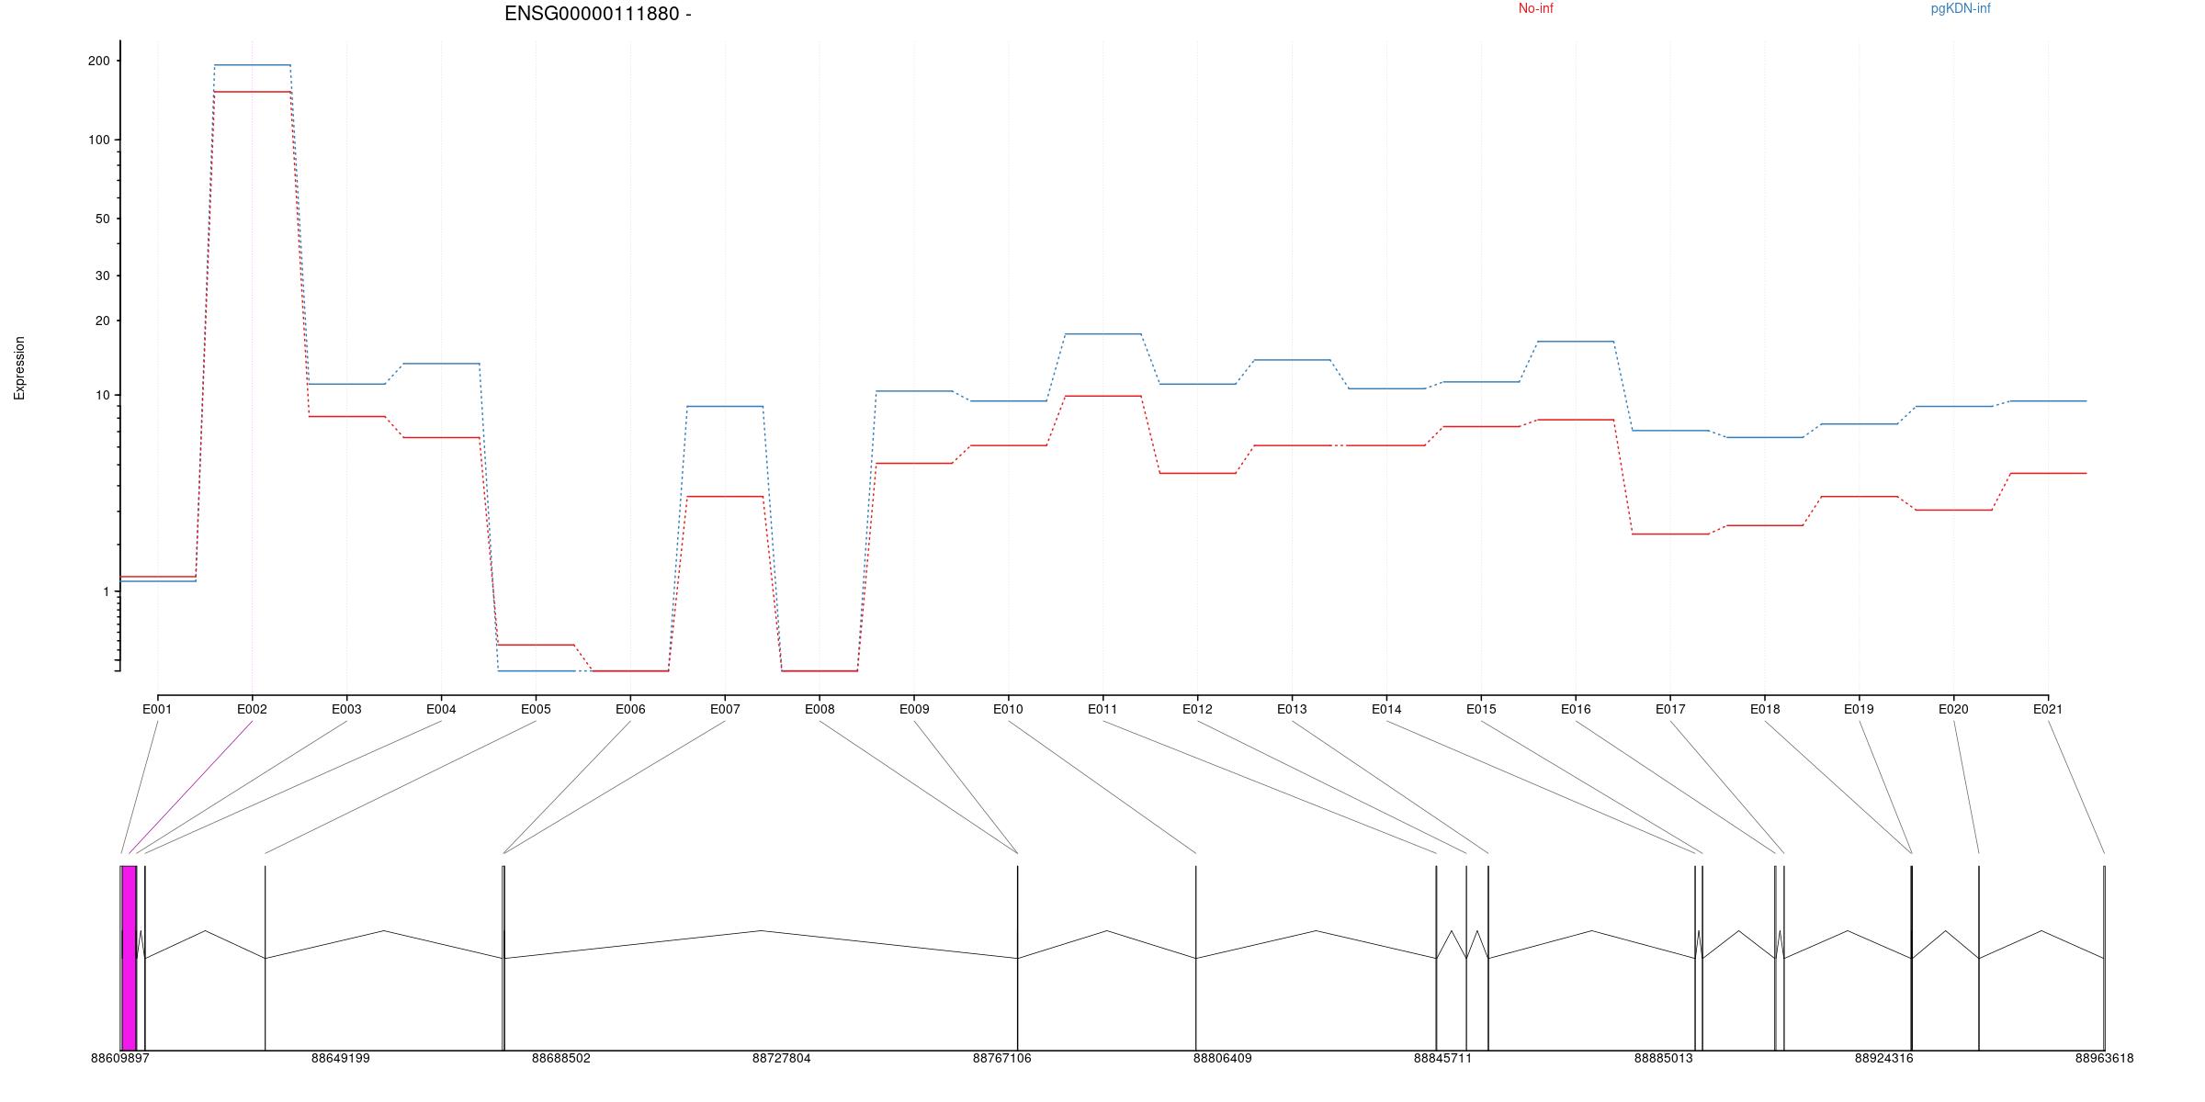Viewport: 2205px width, 1102px height.
Task: Click exon label E013
Action: (1292, 709)
